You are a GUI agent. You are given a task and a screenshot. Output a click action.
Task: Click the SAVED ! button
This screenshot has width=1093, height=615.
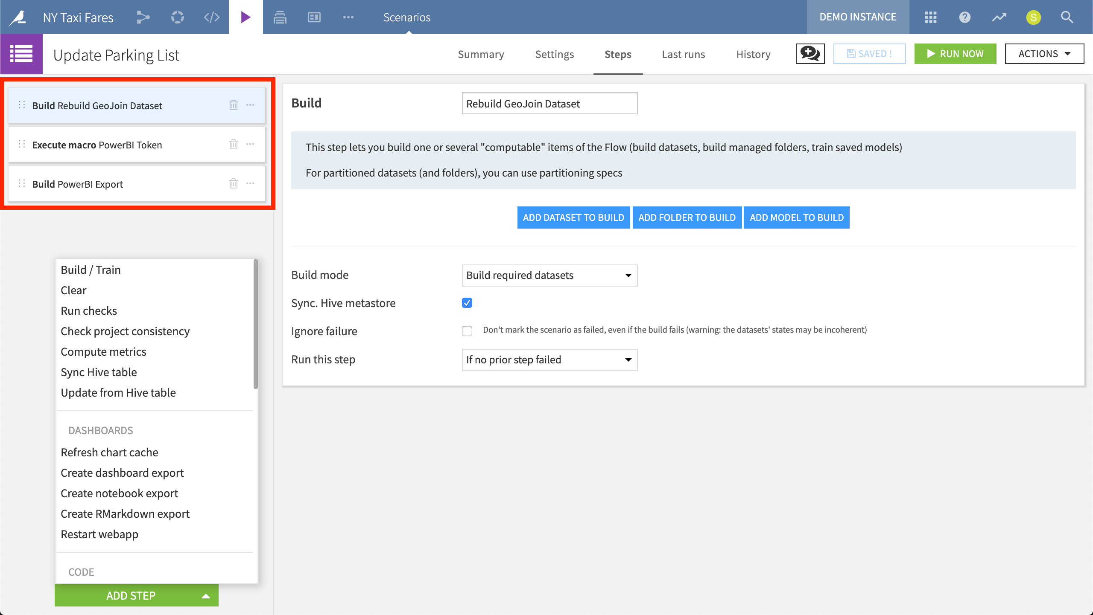869,54
